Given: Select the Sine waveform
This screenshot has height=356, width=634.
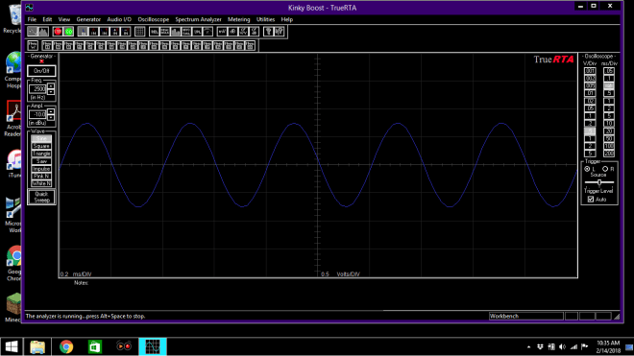Looking at the screenshot, I should point(41,138).
